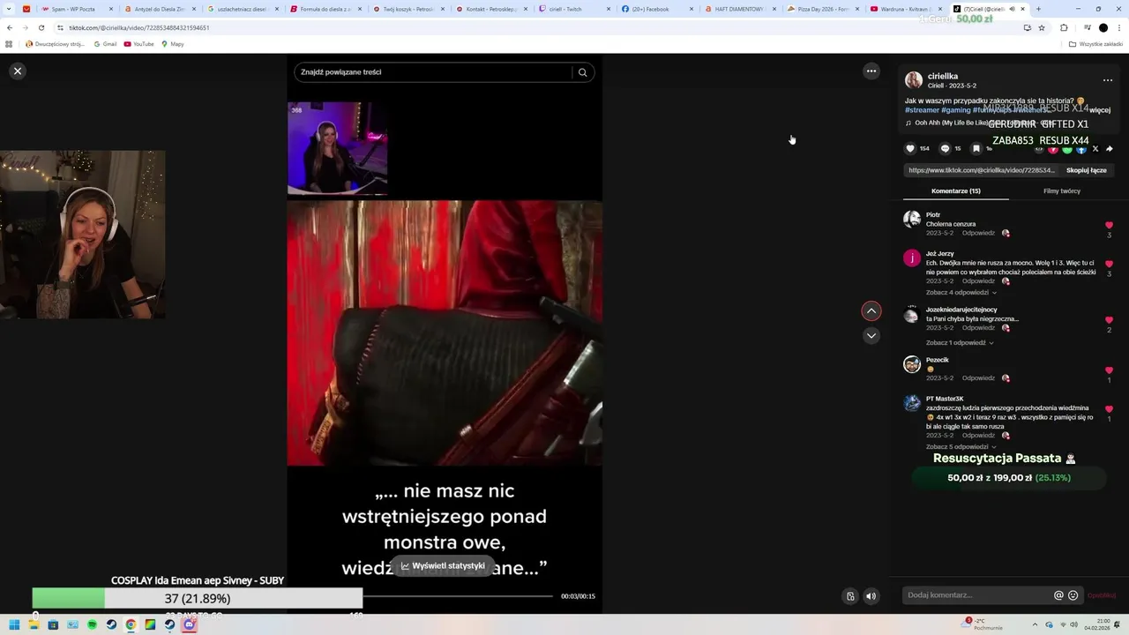This screenshot has width=1129, height=635.
Task: Save the video with bookmark icon
Action: point(976,148)
